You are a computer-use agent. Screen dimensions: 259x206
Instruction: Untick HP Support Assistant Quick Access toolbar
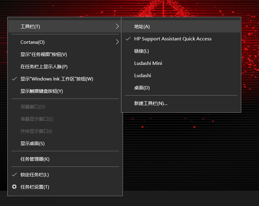[x=173, y=39]
